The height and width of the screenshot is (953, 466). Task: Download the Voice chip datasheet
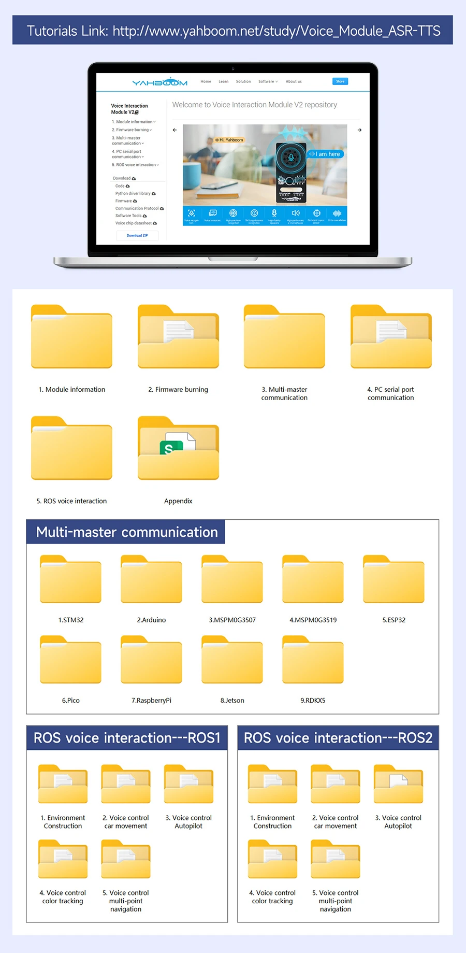136,223
